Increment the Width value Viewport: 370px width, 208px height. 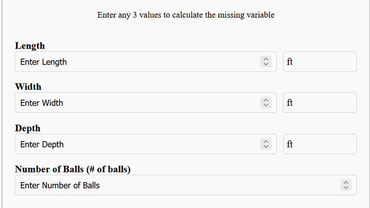pos(266,100)
